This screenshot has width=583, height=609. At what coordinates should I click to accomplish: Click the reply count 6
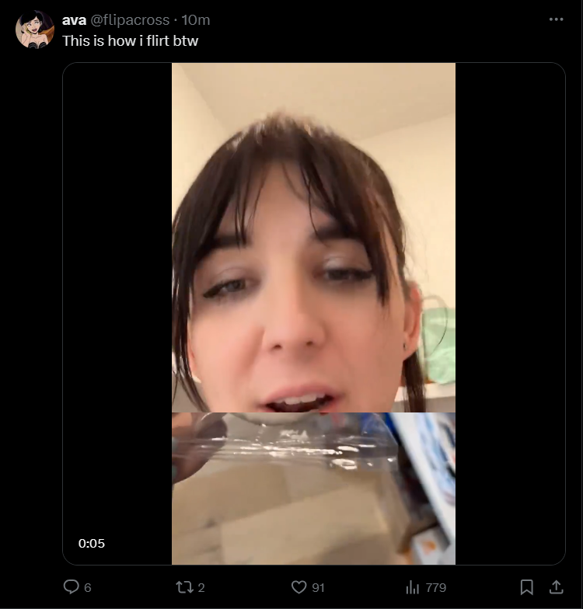[88, 587]
